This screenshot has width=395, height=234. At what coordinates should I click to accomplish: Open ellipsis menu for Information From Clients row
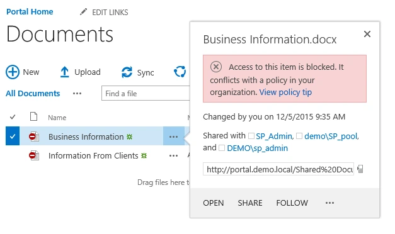point(174,156)
